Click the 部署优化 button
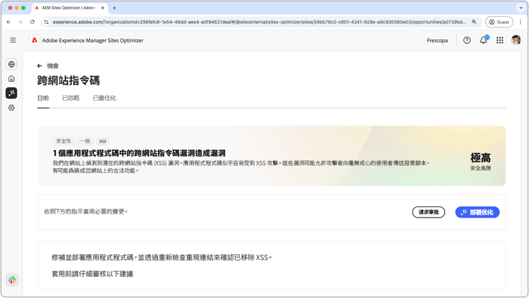Viewport: 529px width, 298px height. [477, 212]
